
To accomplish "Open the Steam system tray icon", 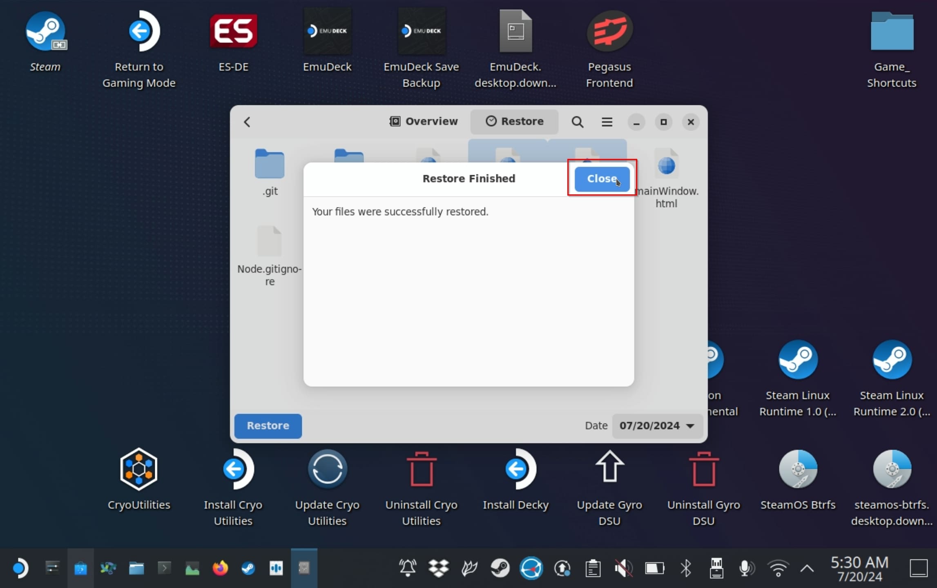I will (500, 568).
